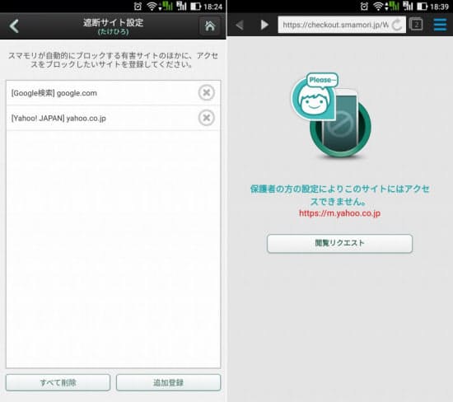Tap the Please mascot illustration
The width and height of the screenshot is (453, 402).
pyautogui.click(x=331, y=115)
